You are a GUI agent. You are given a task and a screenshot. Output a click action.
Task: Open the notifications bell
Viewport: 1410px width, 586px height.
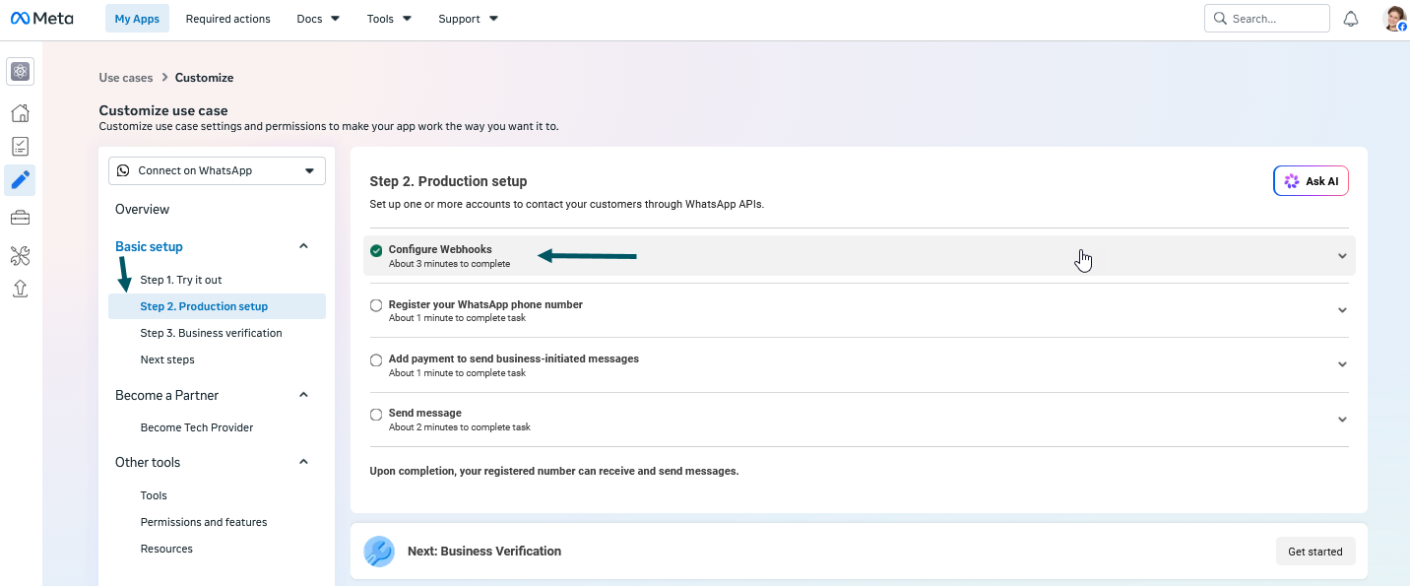[1351, 19]
